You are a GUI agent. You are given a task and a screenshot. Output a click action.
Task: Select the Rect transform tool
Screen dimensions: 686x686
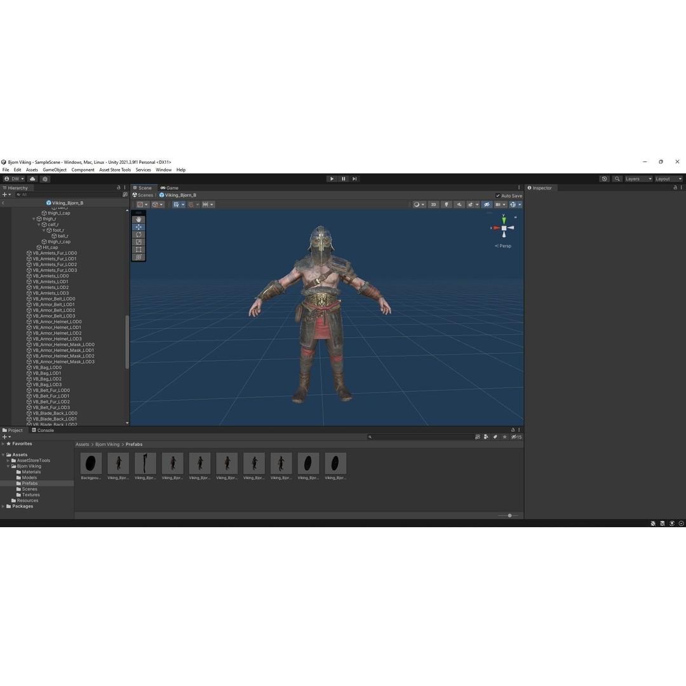point(138,250)
